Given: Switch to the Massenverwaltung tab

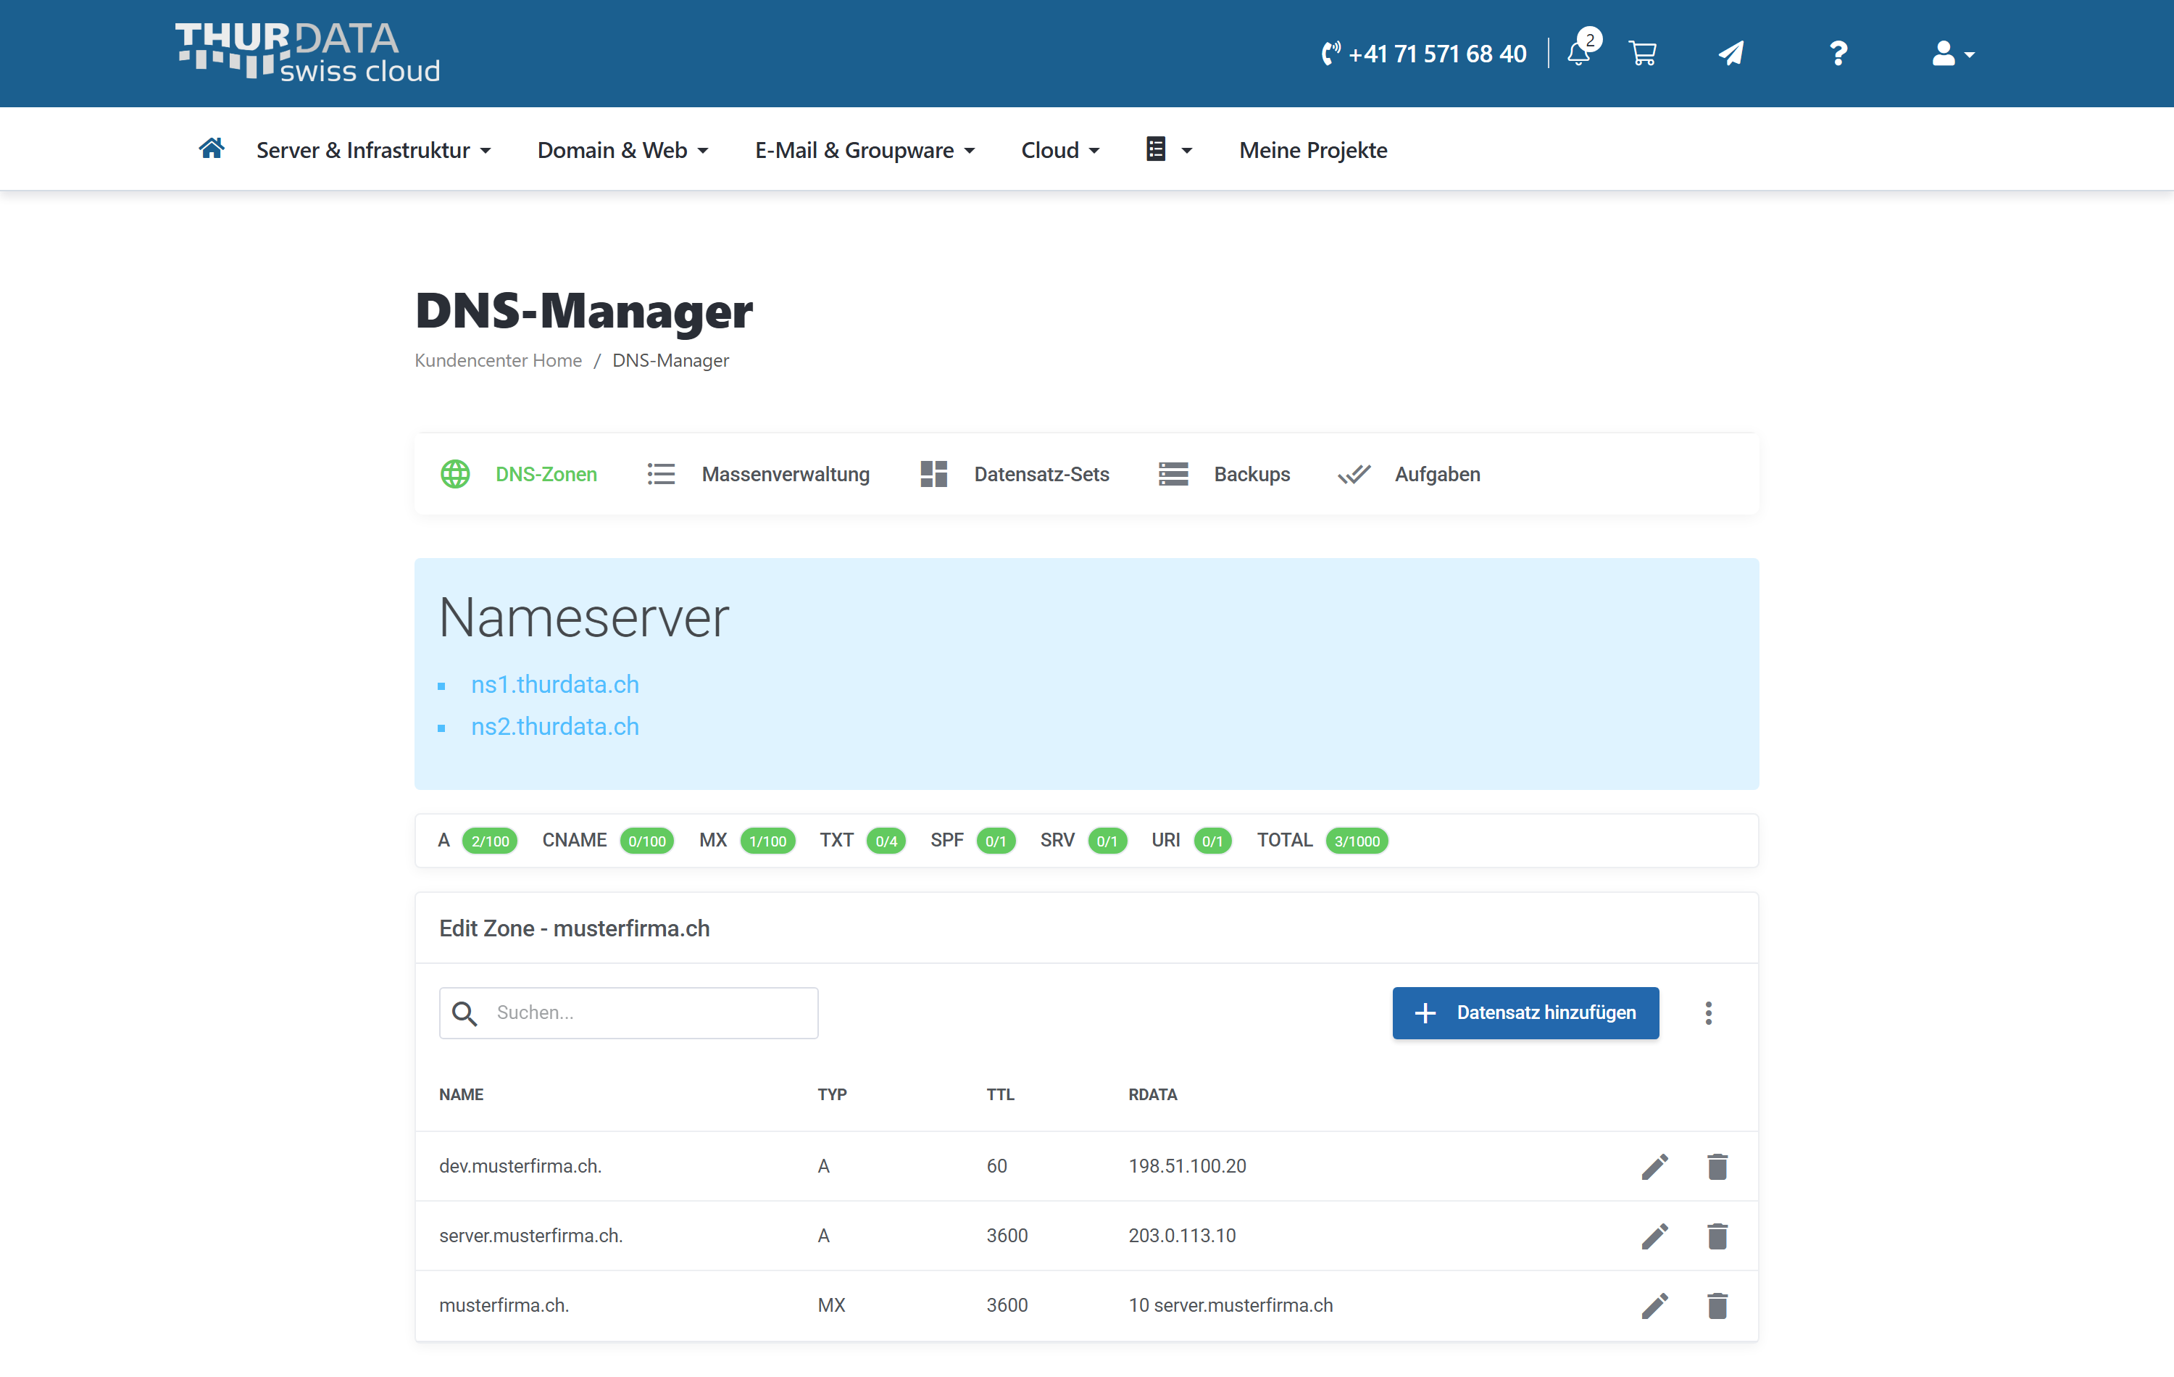Looking at the screenshot, I should [x=759, y=474].
